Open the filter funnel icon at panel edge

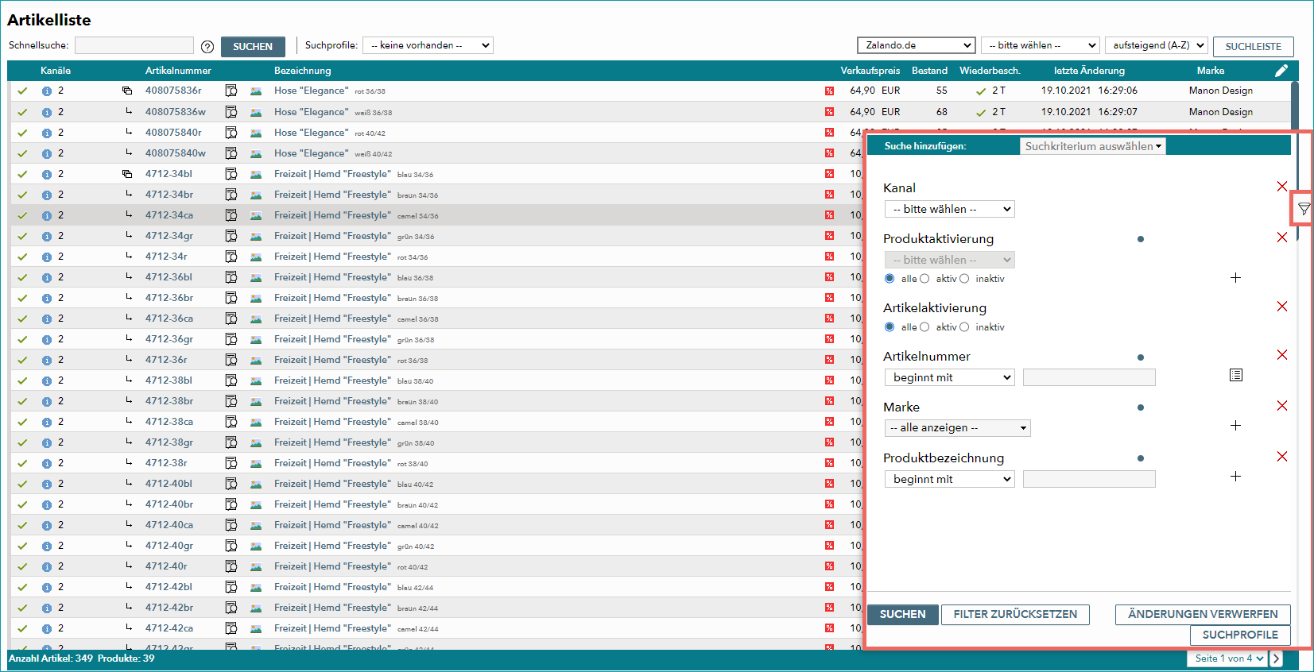[1304, 209]
